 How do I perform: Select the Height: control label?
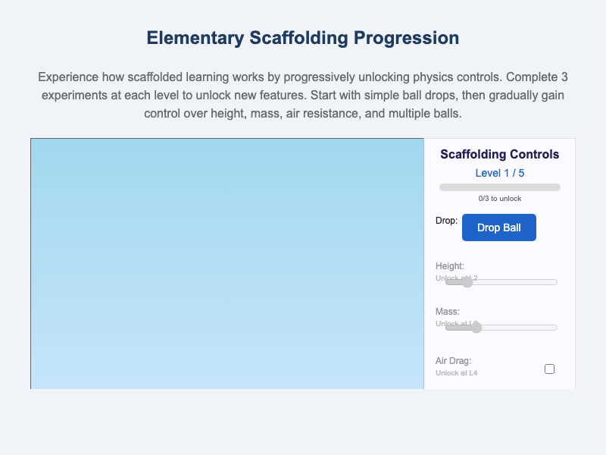point(448,265)
